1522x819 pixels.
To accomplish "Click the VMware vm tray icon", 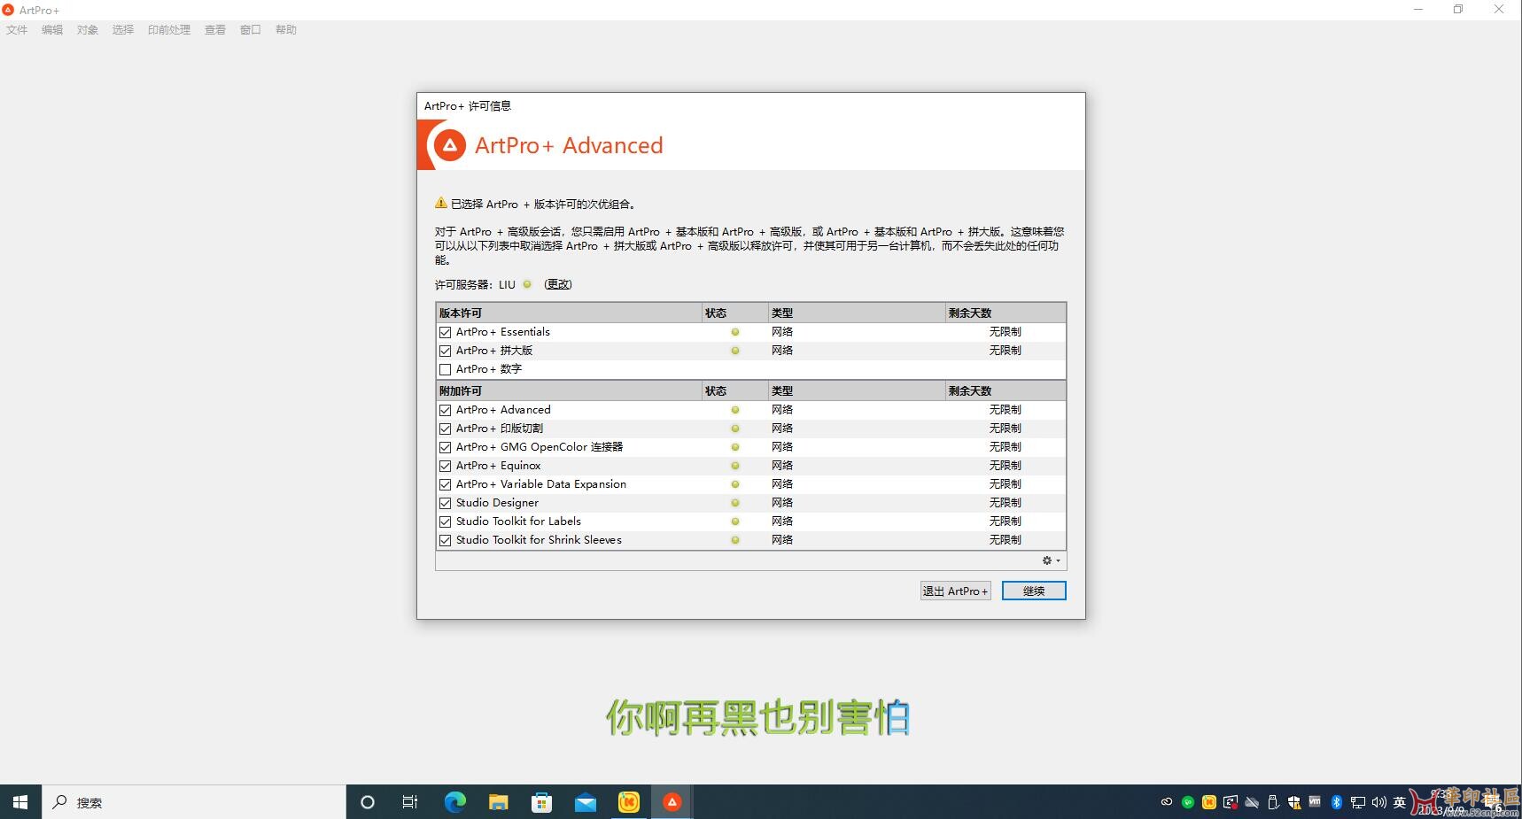I will coord(1315,802).
